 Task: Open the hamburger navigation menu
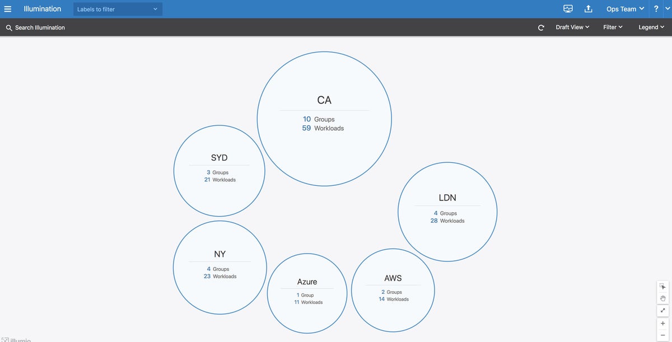[8, 9]
